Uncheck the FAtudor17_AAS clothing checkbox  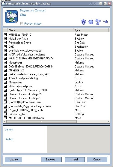[5, 114]
